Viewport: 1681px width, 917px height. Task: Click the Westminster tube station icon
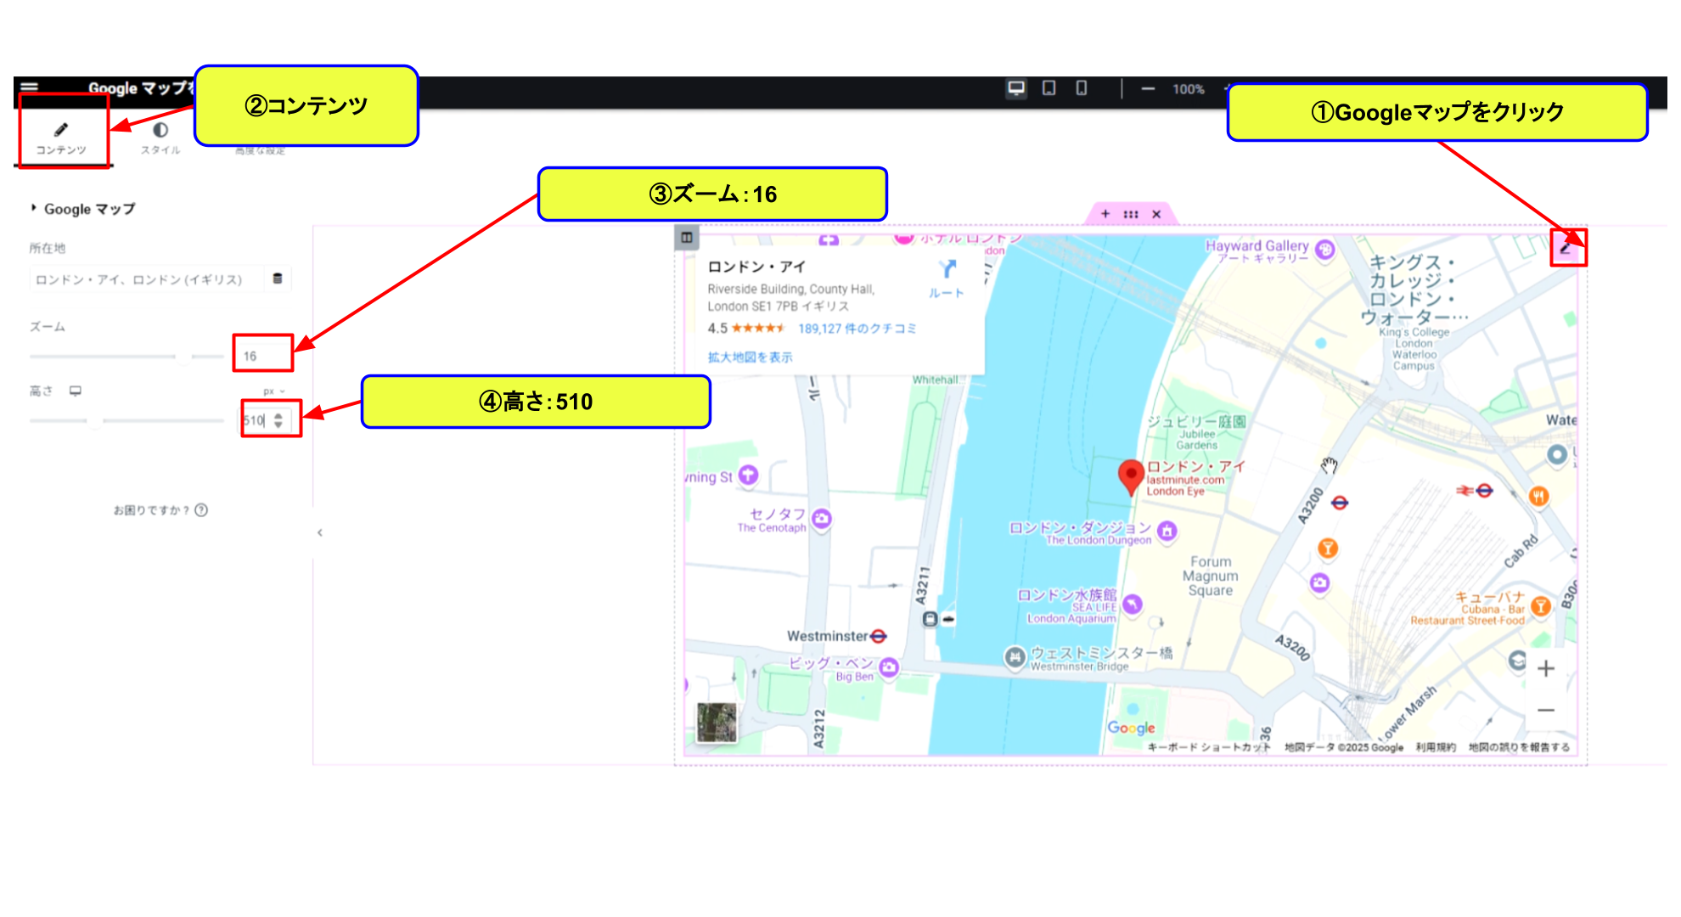[879, 636]
